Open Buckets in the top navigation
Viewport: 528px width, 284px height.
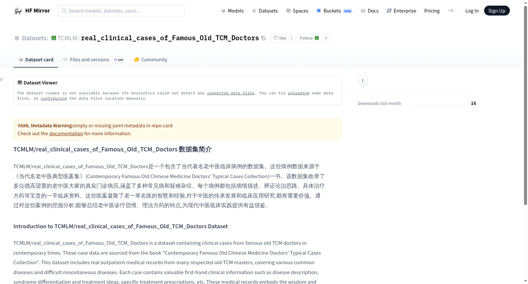click(x=334, y=11)
